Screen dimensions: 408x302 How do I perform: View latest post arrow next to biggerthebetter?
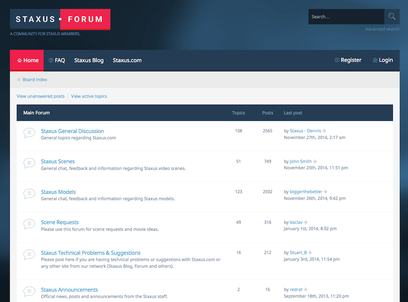point(325,192)
